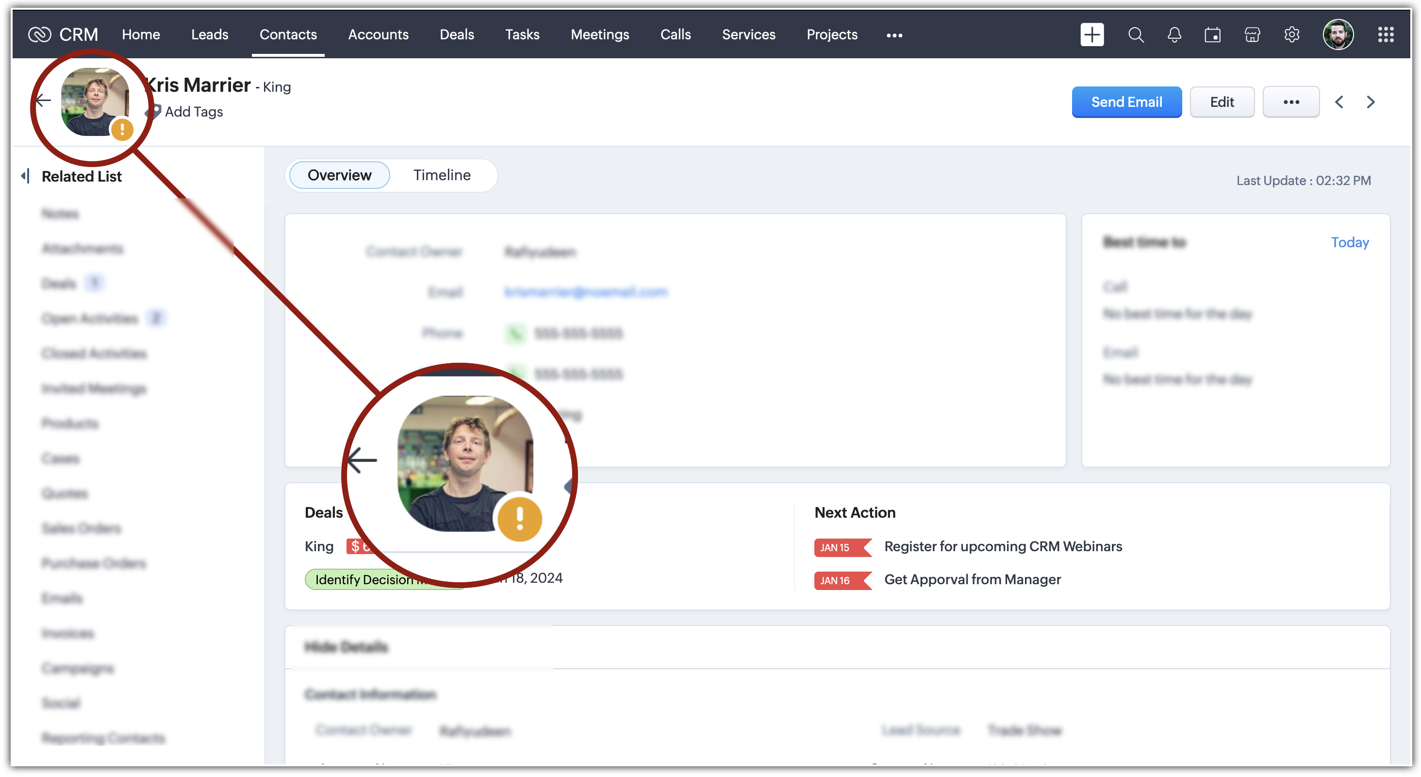The height and width of the screenshot is (777, 1421).
Task: Click the back arrow beside contact photo
Action: (x=44, y=101)
